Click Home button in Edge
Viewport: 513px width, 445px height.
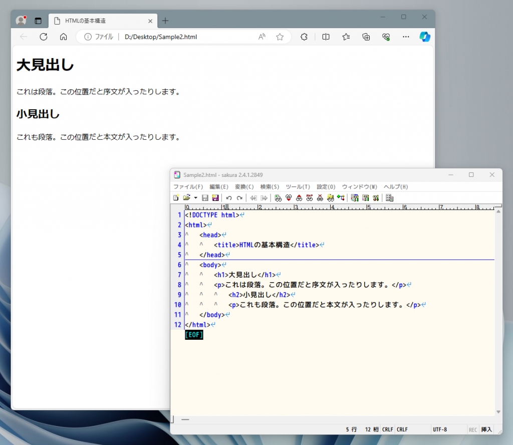point(64,37)
